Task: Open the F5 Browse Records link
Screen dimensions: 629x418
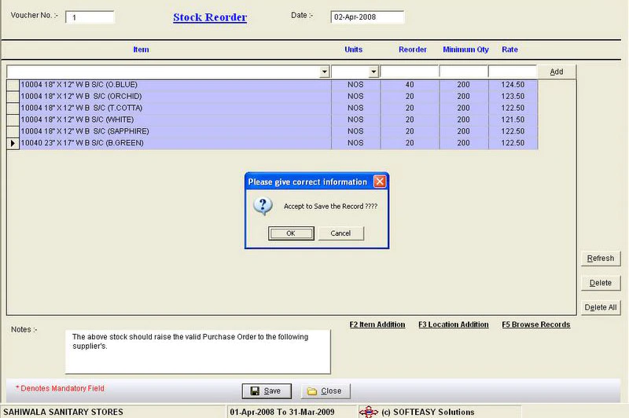Action: click(x=536, y=324)
